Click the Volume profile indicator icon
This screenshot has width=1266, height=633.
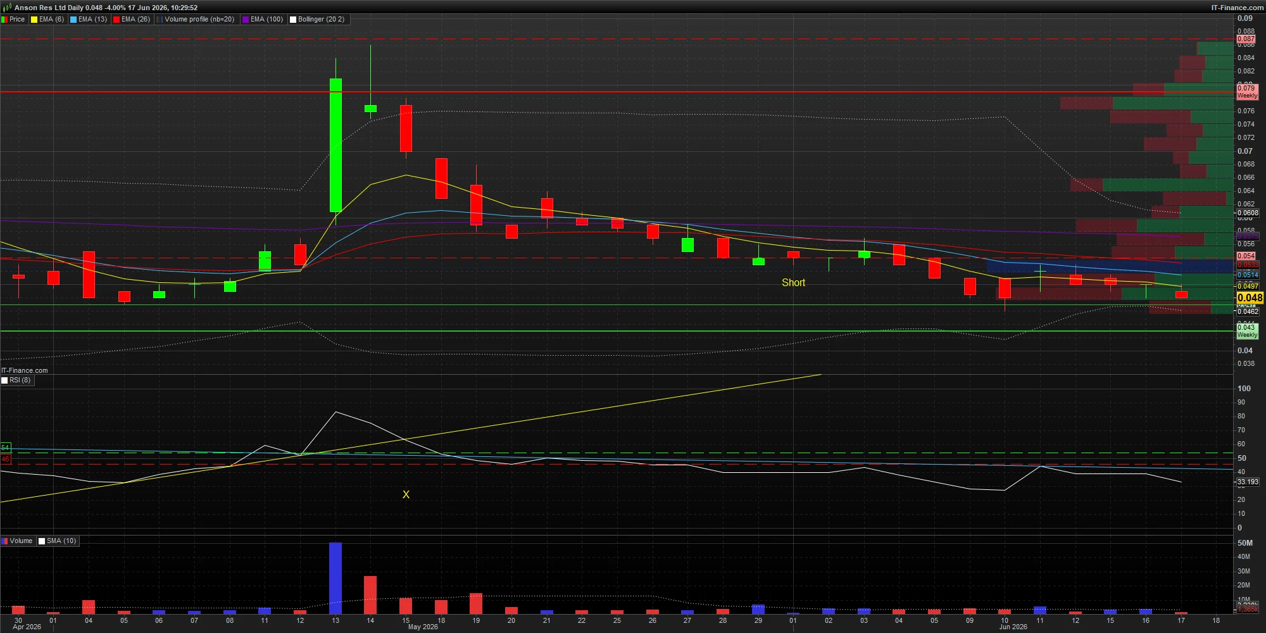[160, 20]
